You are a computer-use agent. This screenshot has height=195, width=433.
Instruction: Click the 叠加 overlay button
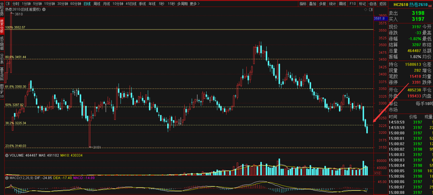312,3
